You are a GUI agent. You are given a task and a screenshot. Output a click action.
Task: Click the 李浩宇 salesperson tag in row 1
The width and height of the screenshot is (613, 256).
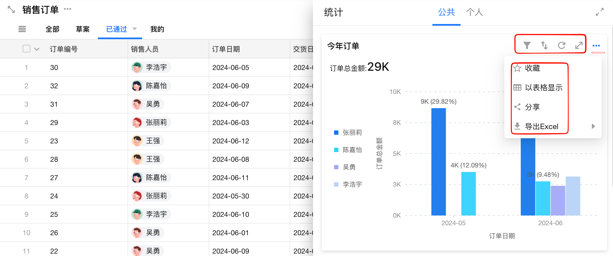(151, 67)
